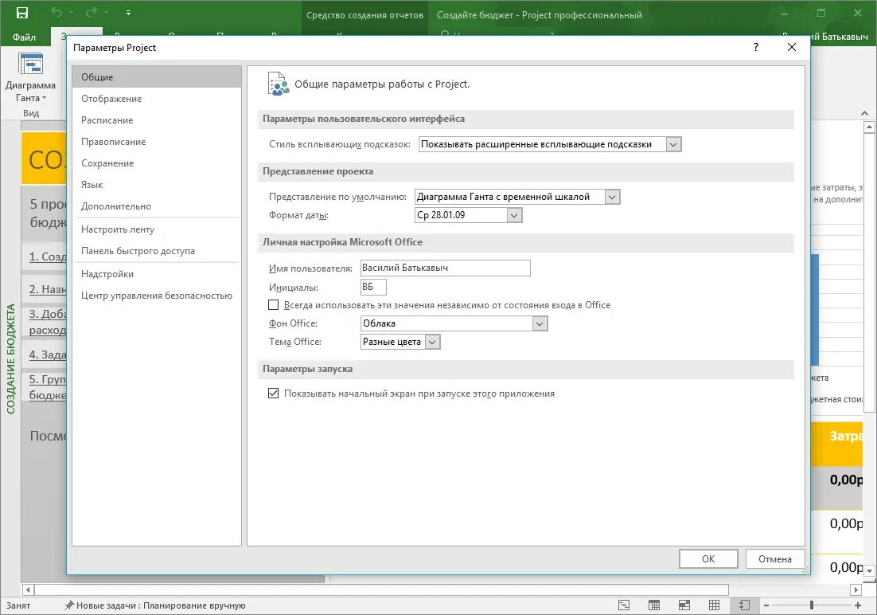
Task: Expand the Фон Office dropdown
Action: (x=540, y=323)
